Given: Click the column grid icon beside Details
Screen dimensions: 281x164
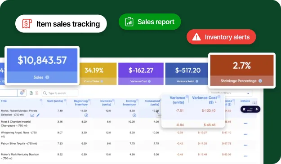Looking at the screenshot, I should pos(254,103).
